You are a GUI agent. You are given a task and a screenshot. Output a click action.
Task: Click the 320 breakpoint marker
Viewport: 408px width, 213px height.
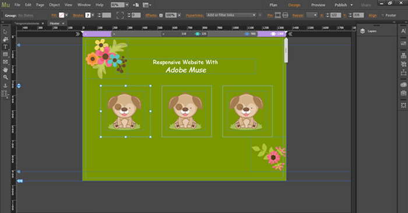(x=198, y=34)
